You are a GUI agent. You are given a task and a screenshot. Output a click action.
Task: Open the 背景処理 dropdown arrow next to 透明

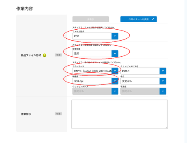(115, 54)
